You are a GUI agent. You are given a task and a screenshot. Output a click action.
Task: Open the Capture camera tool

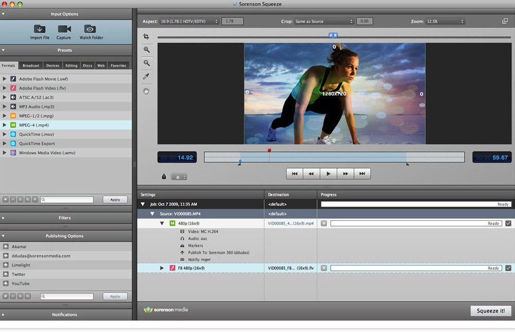click(64, 29)
